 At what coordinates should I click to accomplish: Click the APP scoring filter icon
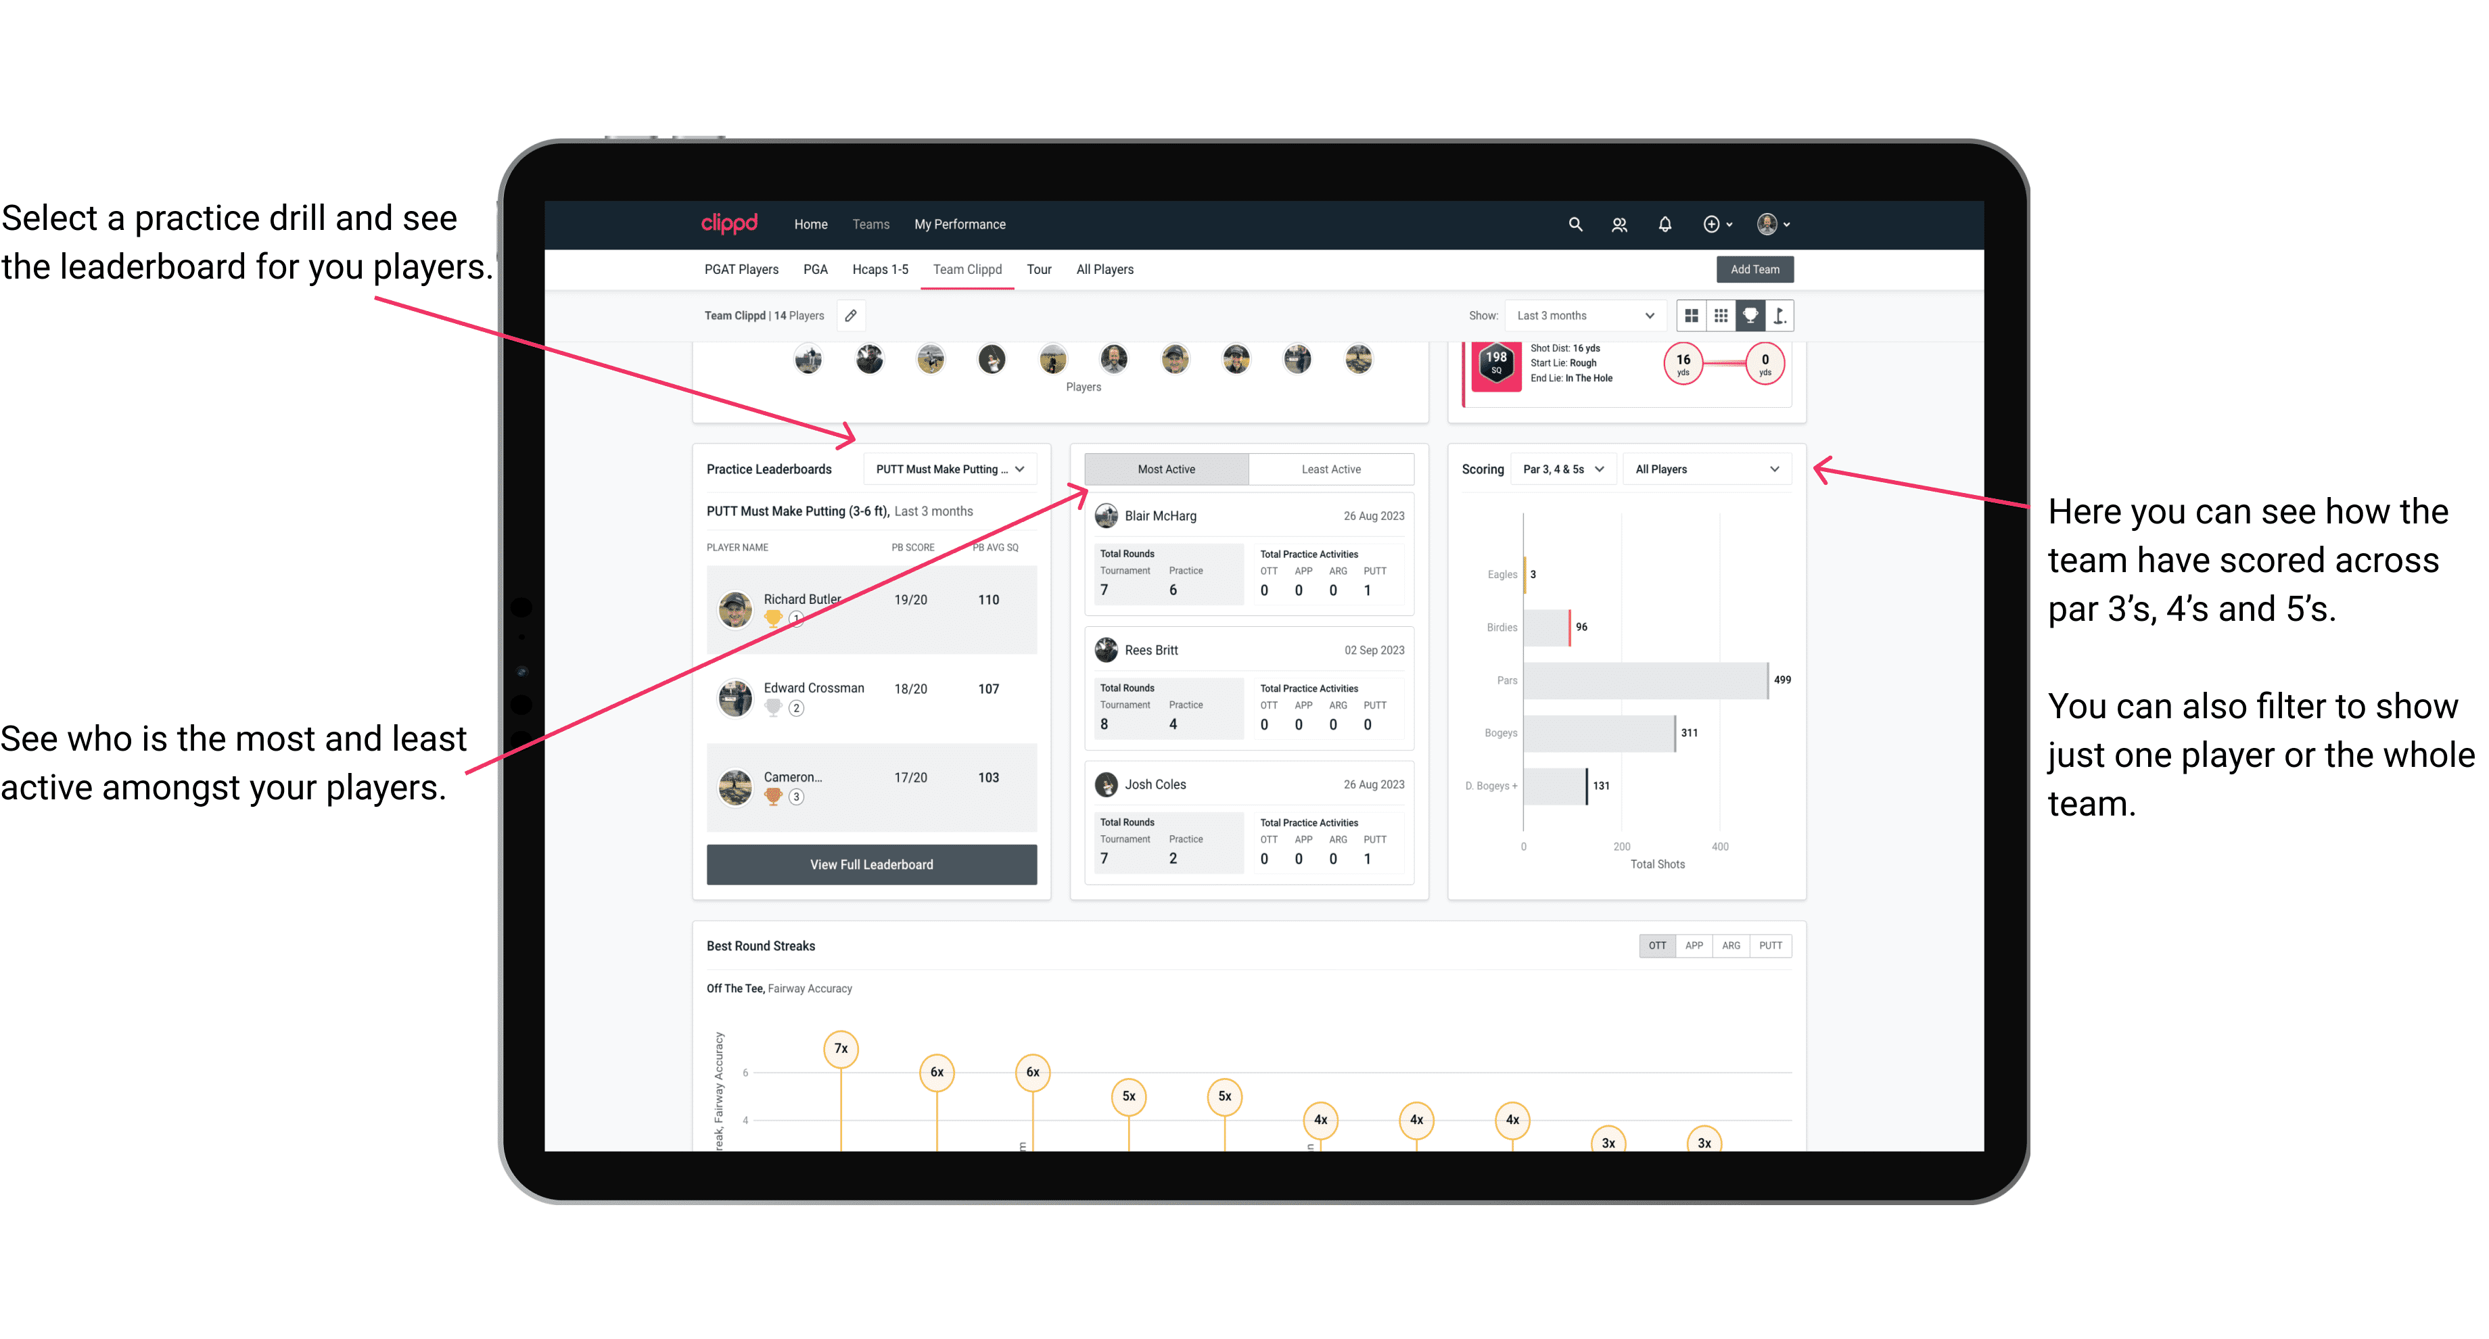(x=1690, y=947)
